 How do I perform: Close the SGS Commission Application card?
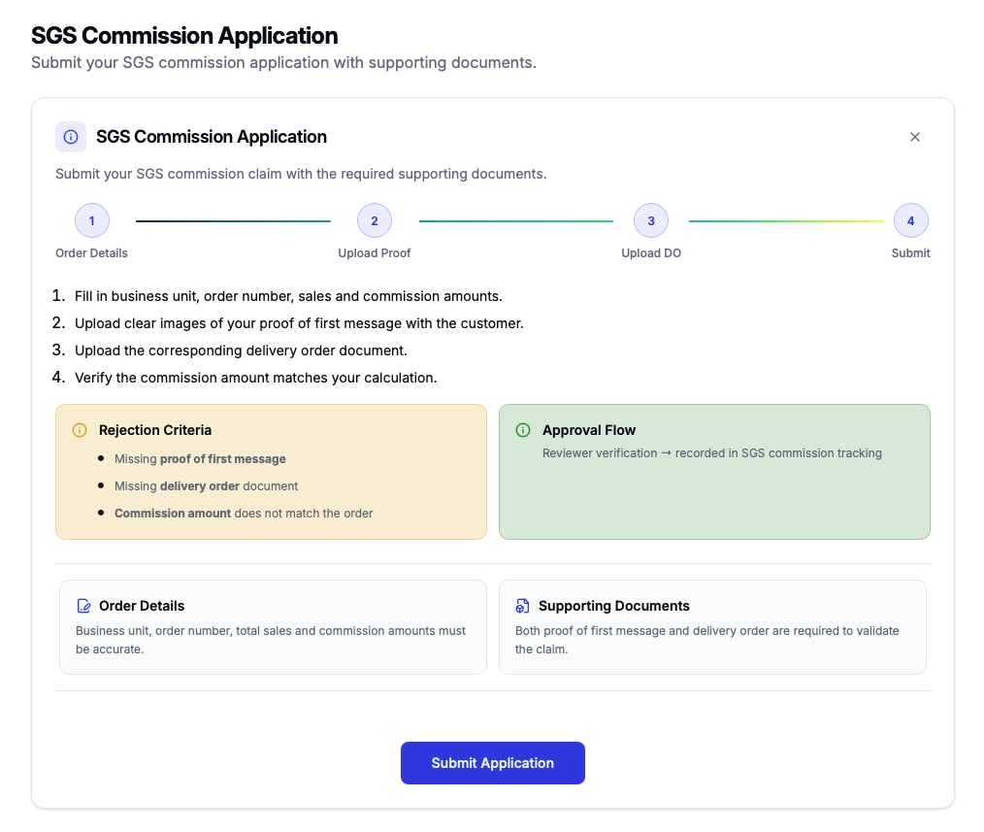click(x=914, y=137)
